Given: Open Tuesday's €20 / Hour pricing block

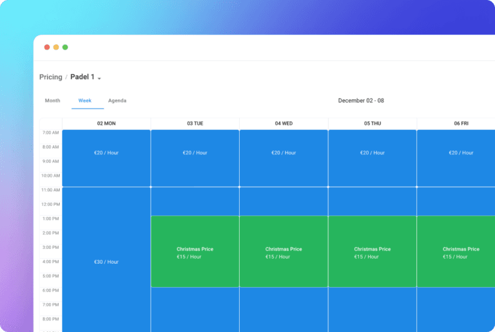Looking at the screenshot, I should (x=195, y=158).
